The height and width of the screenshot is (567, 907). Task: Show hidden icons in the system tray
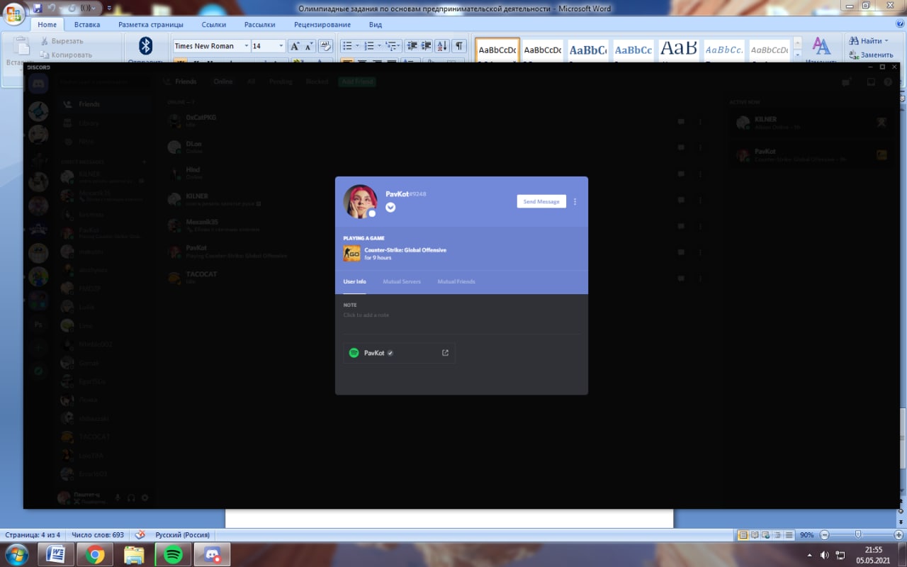810,554
